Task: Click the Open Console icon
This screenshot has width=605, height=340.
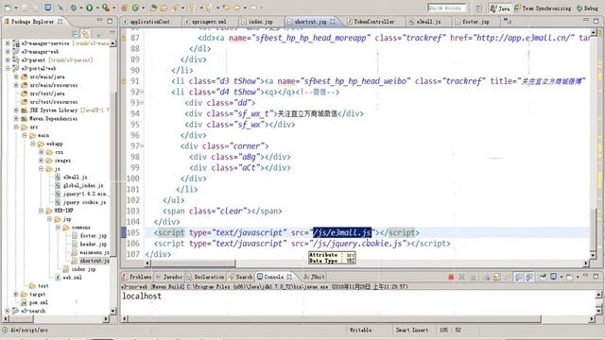Action: tap(570, 277)
